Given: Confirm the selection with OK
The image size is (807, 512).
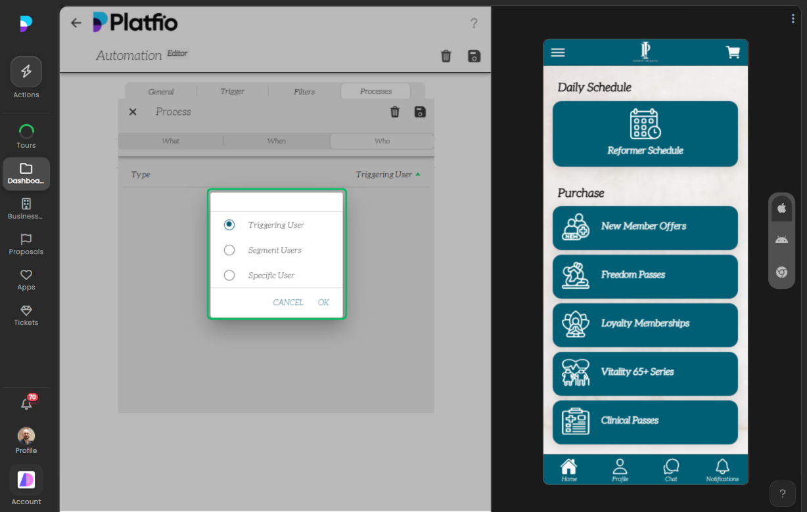Looking at the screenshot, I should [x=323, y=303].
